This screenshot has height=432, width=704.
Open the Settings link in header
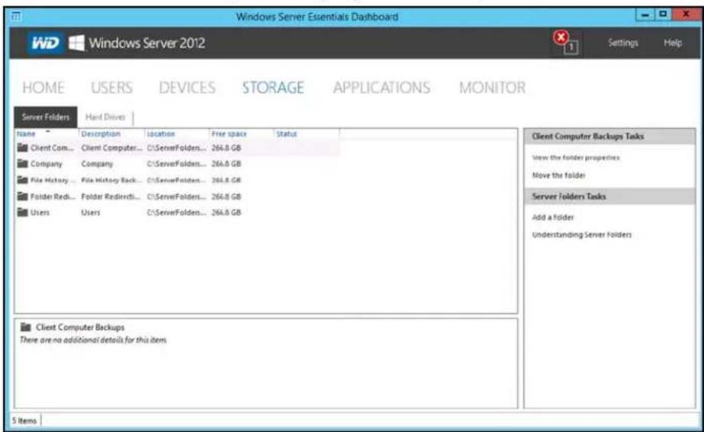coord(622,43)
